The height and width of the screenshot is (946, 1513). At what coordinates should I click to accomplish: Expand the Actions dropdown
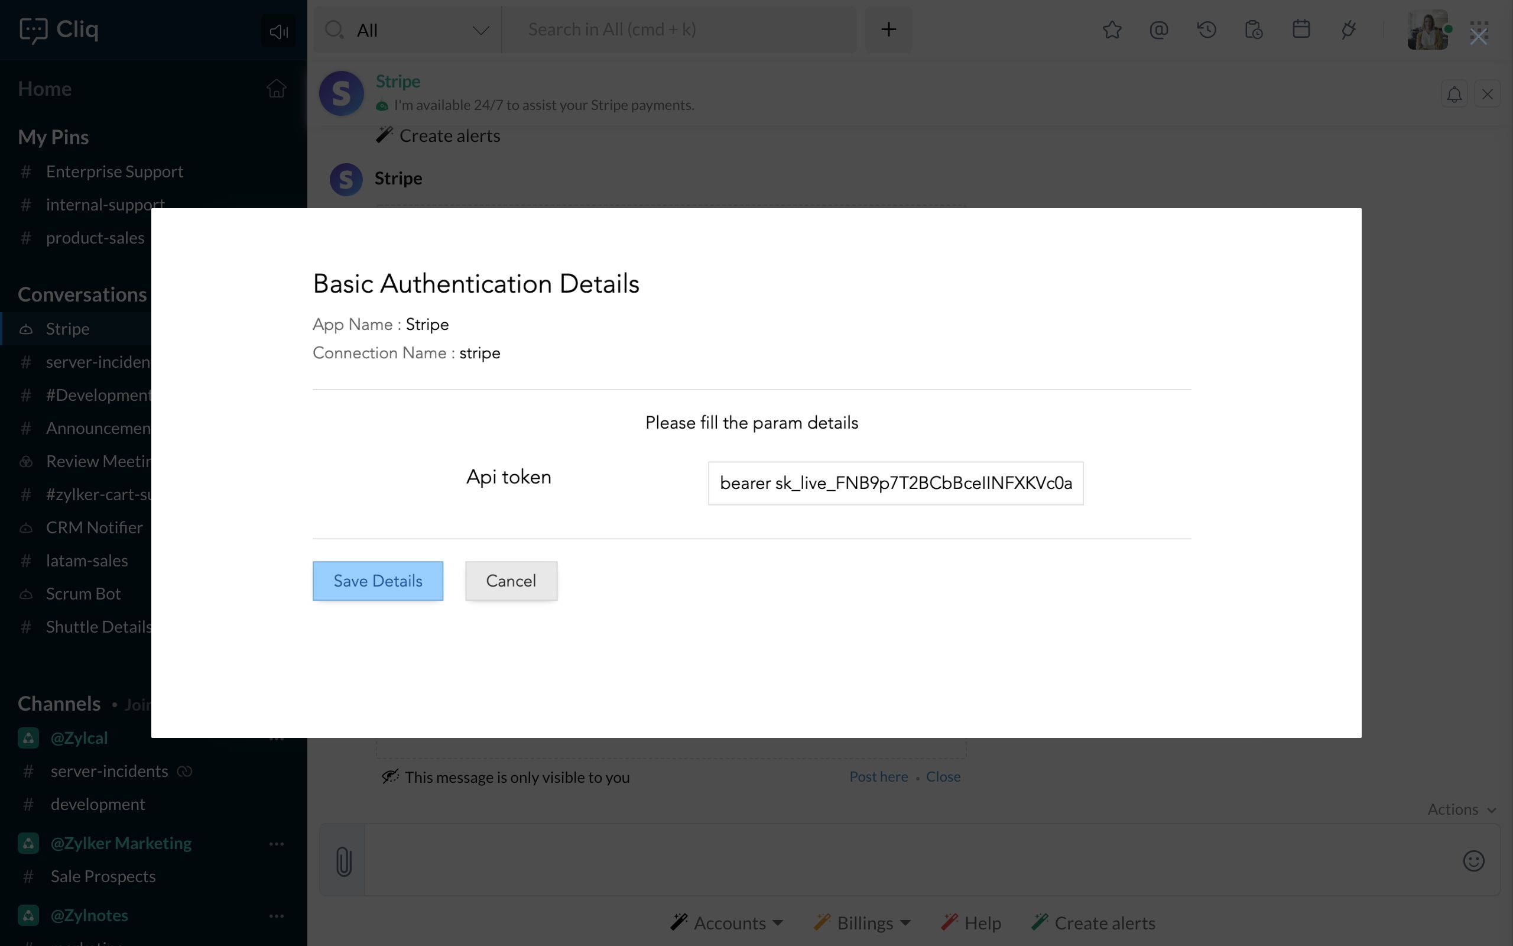(1461, 809)
